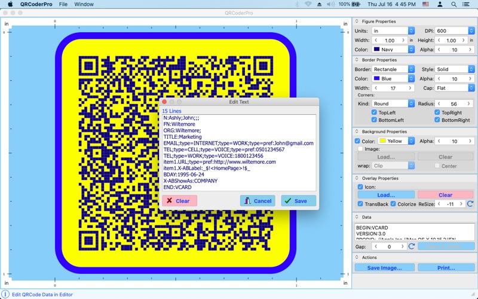The image size is (478, 299).
Task: Toggle the TransBack checkbox
Action: 360,204
